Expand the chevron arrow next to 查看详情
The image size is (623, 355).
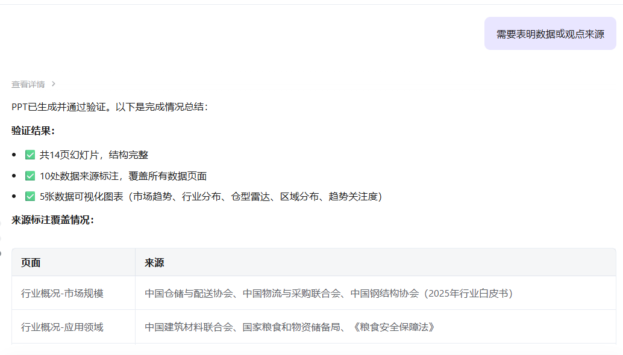point(54,84)
